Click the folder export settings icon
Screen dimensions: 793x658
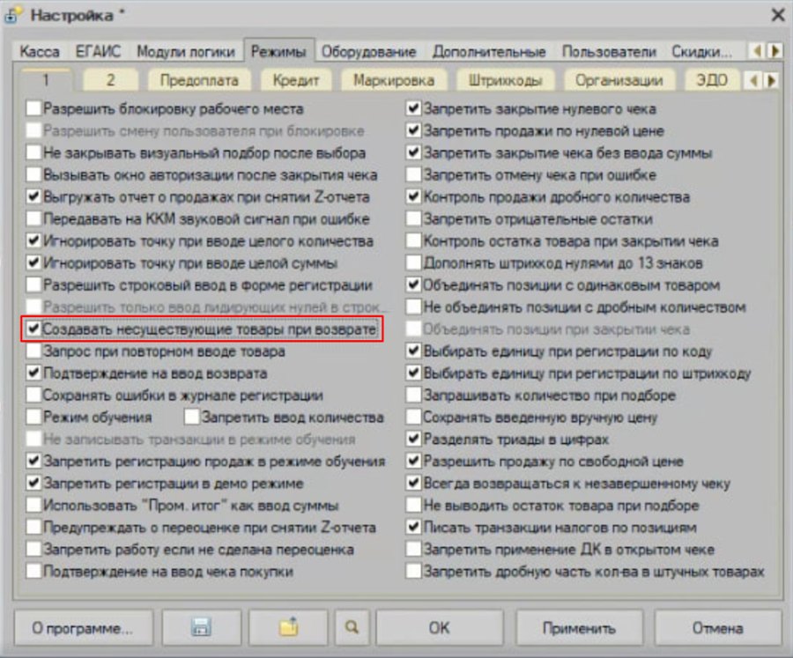[289, 628]
